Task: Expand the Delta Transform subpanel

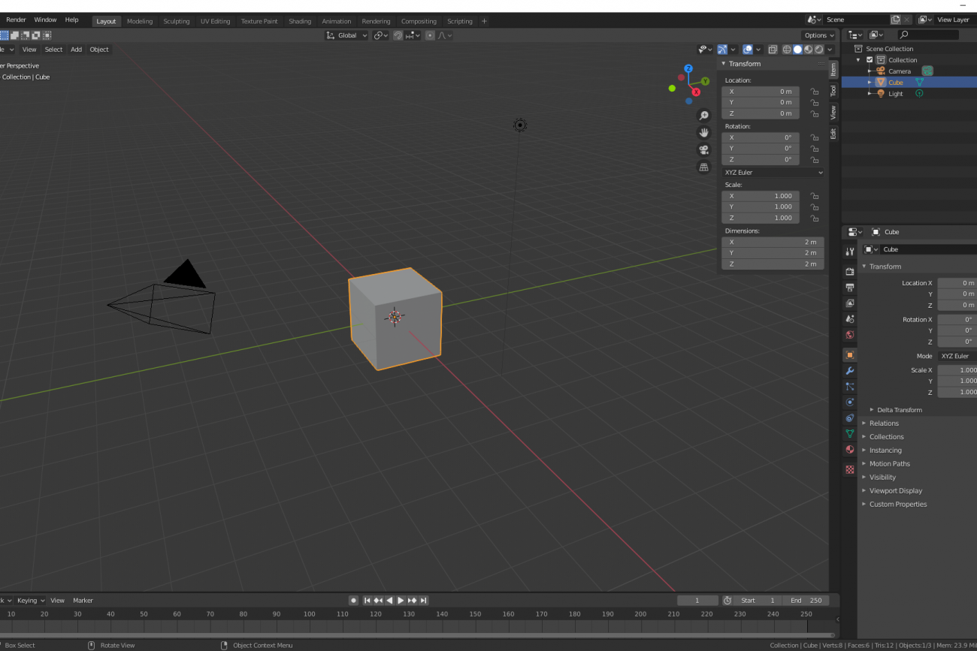Action: [x=899, y=410]
